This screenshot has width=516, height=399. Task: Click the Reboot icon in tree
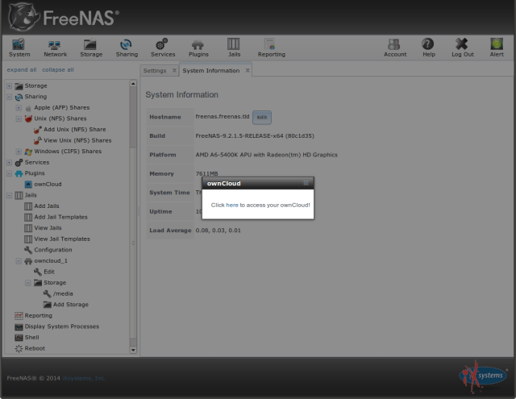19,348
